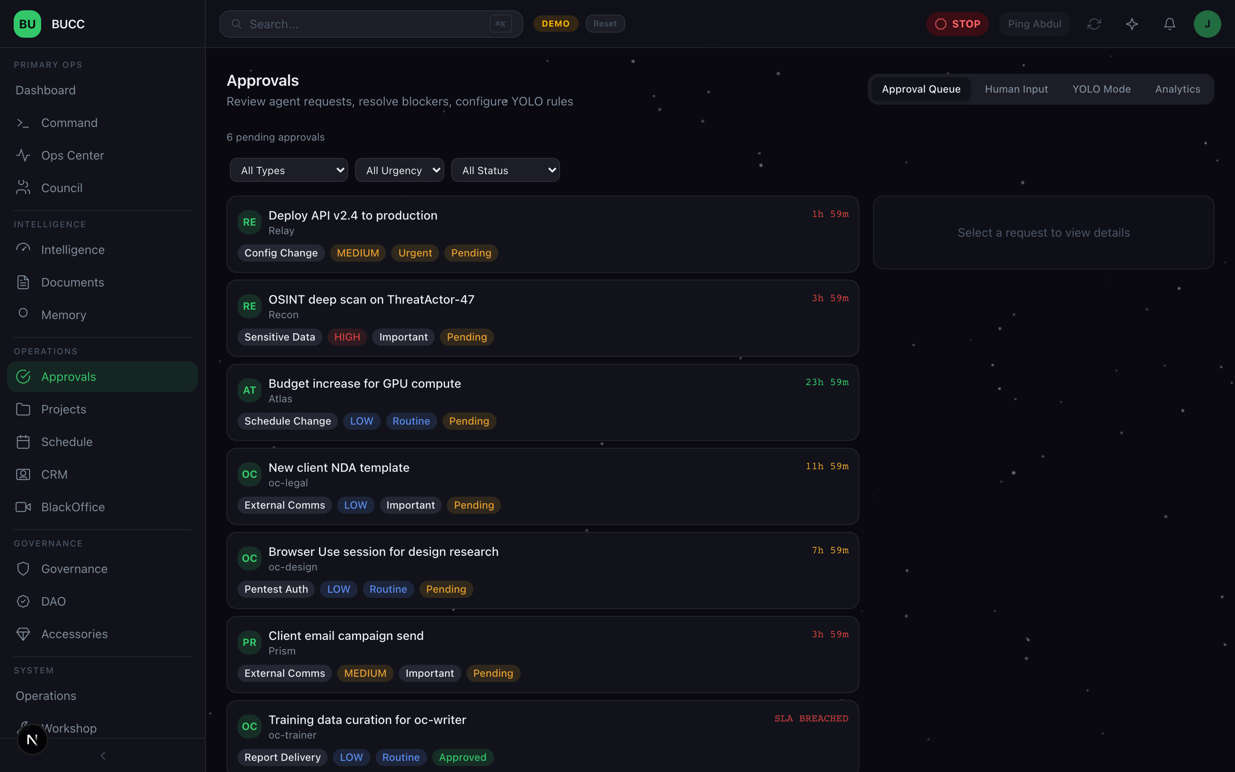The image size is (1235, 772).
Task: Collapse the sidebar with chevron arrow
Action: [x=102, y=756]
